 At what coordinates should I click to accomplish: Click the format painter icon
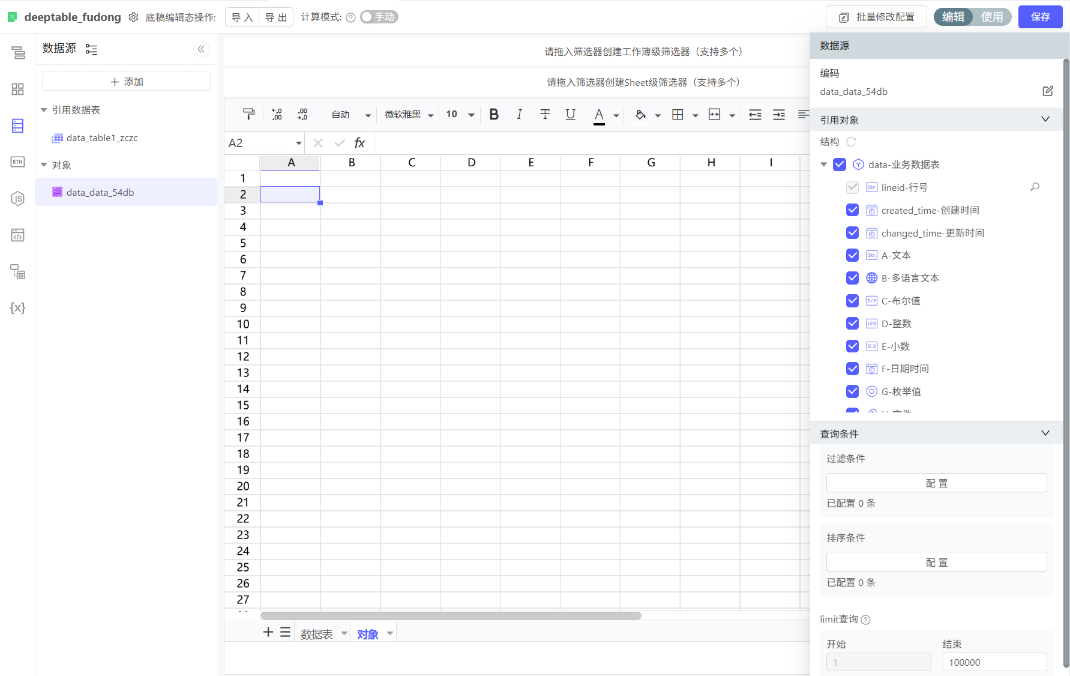[x=248, y=114]
